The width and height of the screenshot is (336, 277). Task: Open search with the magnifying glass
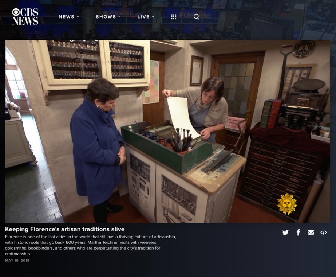pyautogui.click(x=196, y=17)
